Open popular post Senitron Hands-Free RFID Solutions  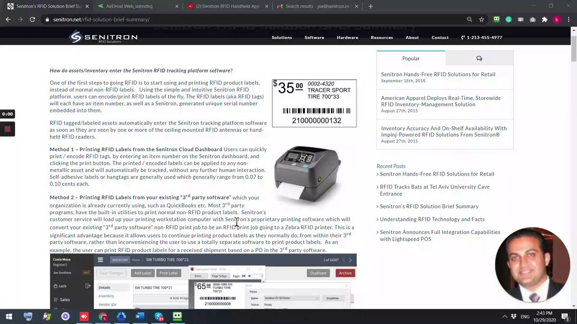[x=438, y=74]
